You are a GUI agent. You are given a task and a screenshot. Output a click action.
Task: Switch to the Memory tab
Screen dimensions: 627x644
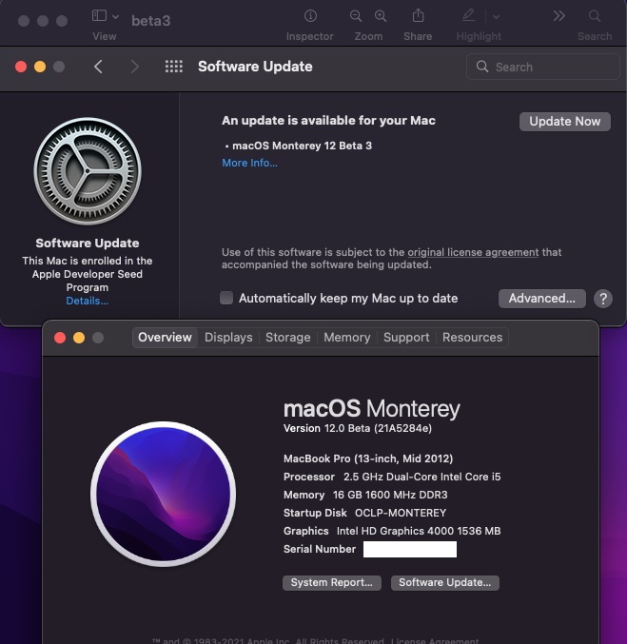[346, 338]
